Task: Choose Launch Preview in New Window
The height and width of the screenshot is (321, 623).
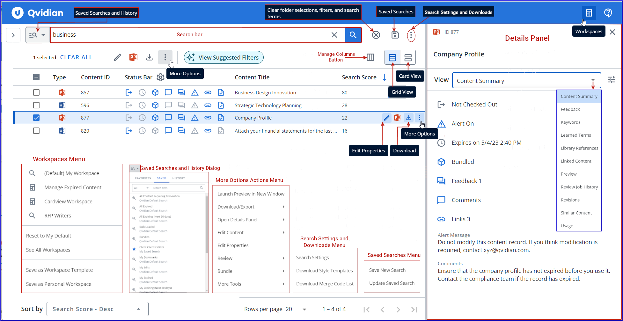Action: (x=251, y=194)
